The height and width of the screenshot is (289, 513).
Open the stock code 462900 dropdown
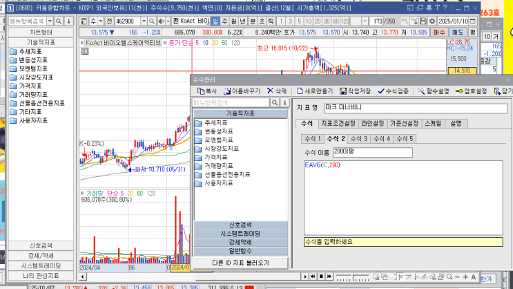pos(144,21)
